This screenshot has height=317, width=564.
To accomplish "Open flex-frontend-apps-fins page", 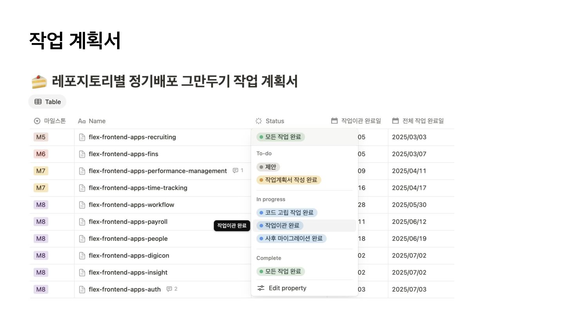I will [x=124, y=154].
